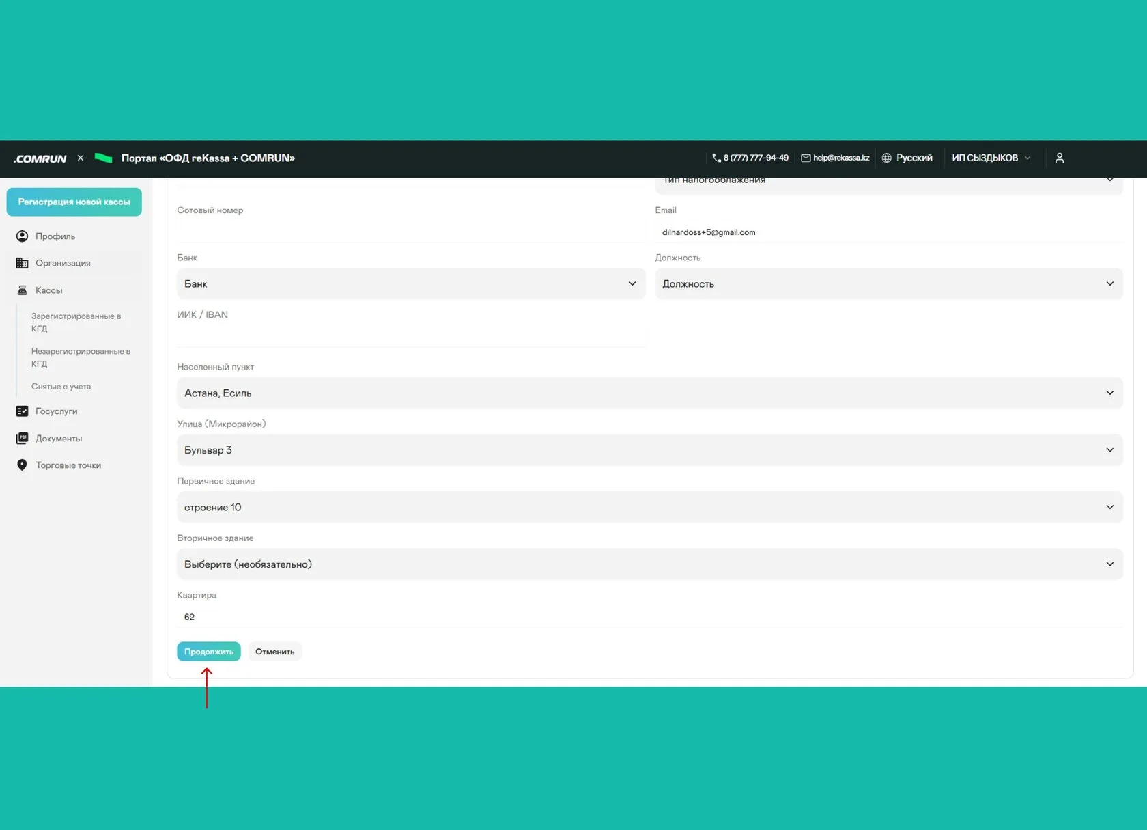Click Регистрация новой кассы button
This screenshot has height=830, width=1147.
(x=74, y=202)
